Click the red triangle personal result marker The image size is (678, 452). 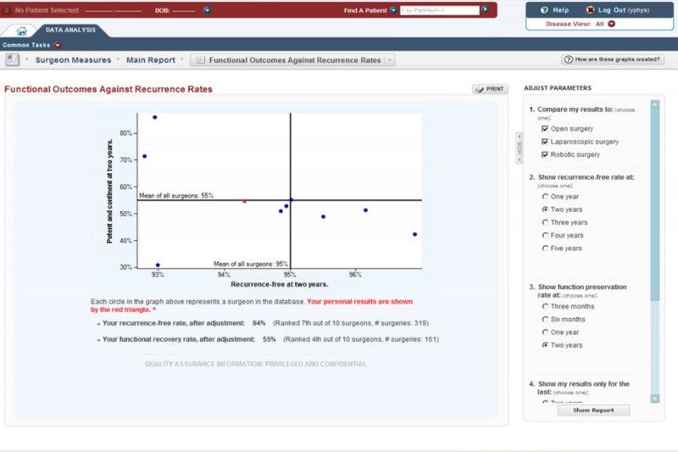(x=245, y=201)
